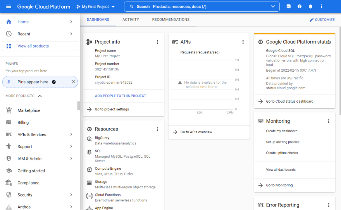Screen dimensions: 341x210
Task: Open the hamburger navigation menu
Action: (9, 7)
